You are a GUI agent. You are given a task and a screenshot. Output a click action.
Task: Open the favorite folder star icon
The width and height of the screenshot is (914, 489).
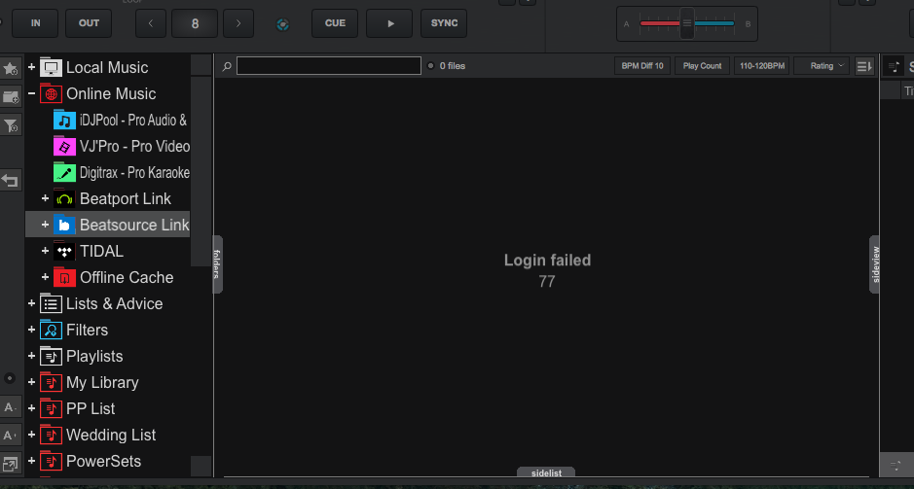point(11,68)
